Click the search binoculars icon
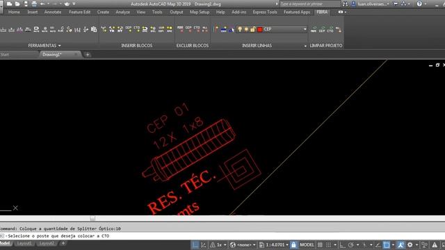445x250 pixels. (345, 4)
